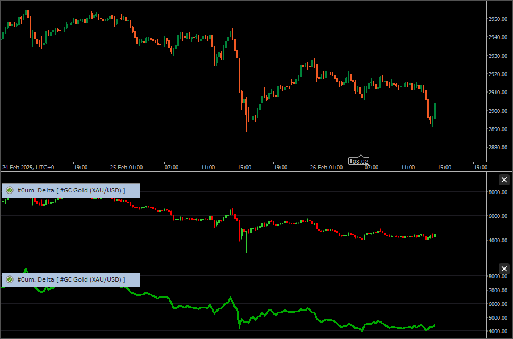This screenshot has height=339, width=513.
Task: Toggle the green check icon in bottom panel label
Action: point(10,279)
